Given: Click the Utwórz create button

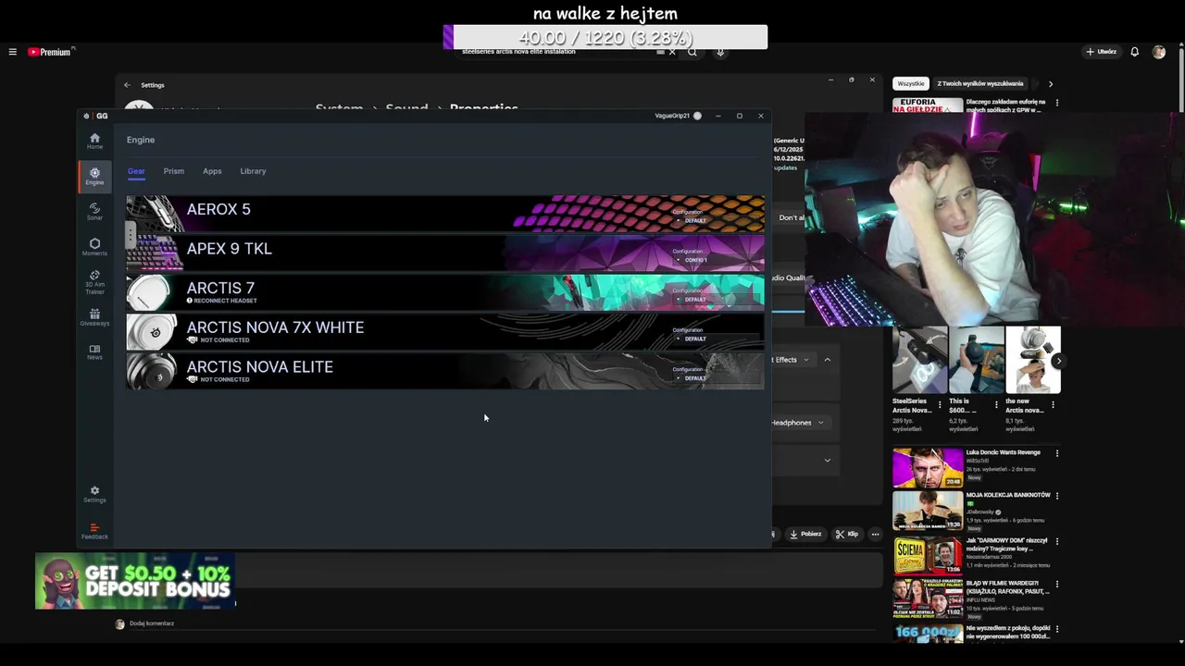Looking at the screenshot, I should [1101, 52].
